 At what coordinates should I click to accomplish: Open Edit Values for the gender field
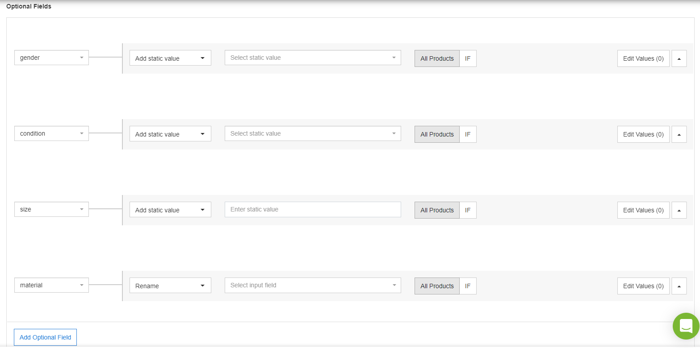pos(643,58)
